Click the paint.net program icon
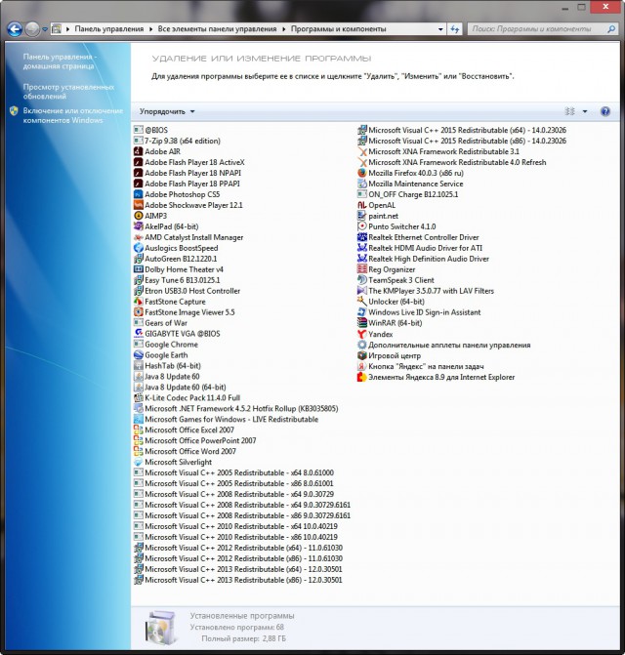The height and width of the screenshot is (655, 625). 361,216
